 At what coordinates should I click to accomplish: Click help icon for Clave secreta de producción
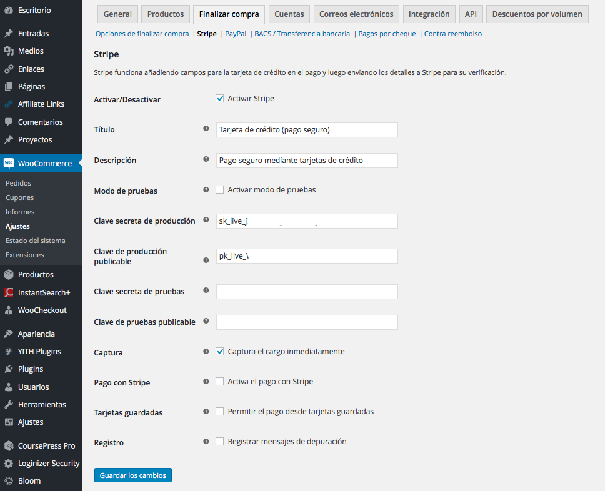(x=206, y=219)
